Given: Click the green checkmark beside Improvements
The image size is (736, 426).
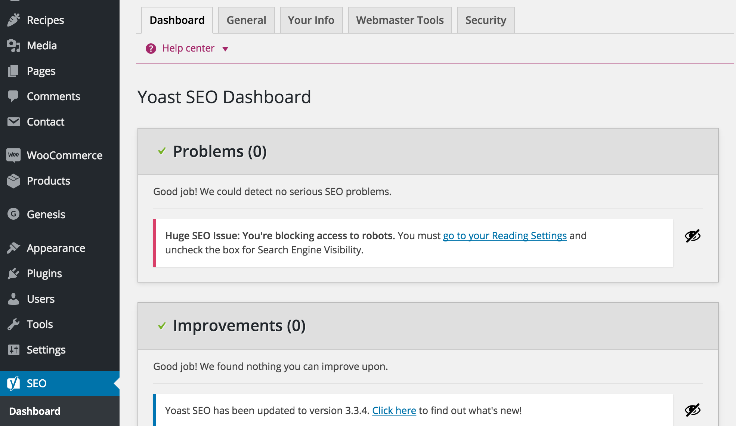Looking at the screenshot, I should [x=162, y=325].
